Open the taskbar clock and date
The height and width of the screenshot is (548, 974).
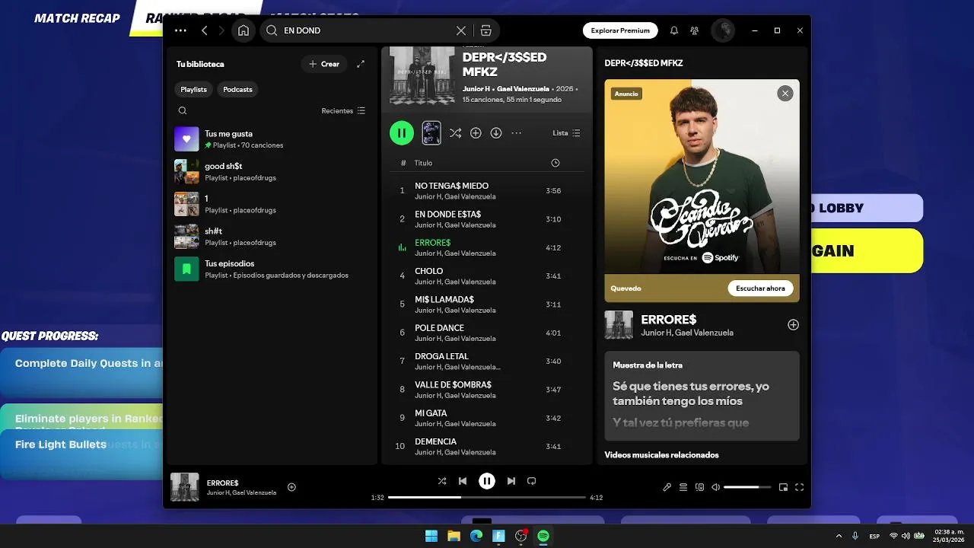(949, 536)
